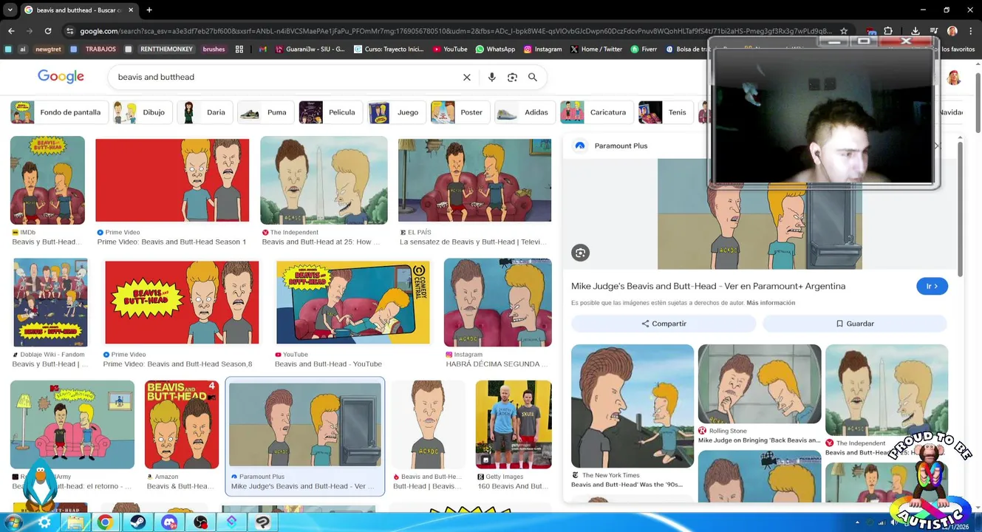Run search with the magnifying glass icon
The image size is (982, 532).
pyautogui.click(x=532, y=77)
